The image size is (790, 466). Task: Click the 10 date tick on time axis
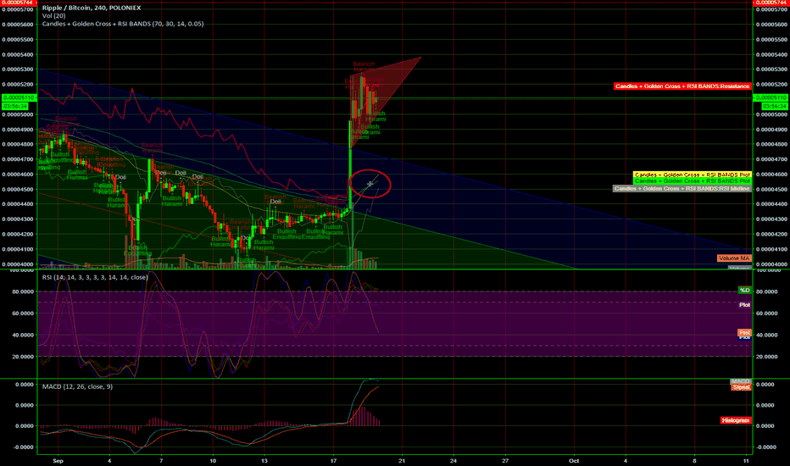click(213, 460)
